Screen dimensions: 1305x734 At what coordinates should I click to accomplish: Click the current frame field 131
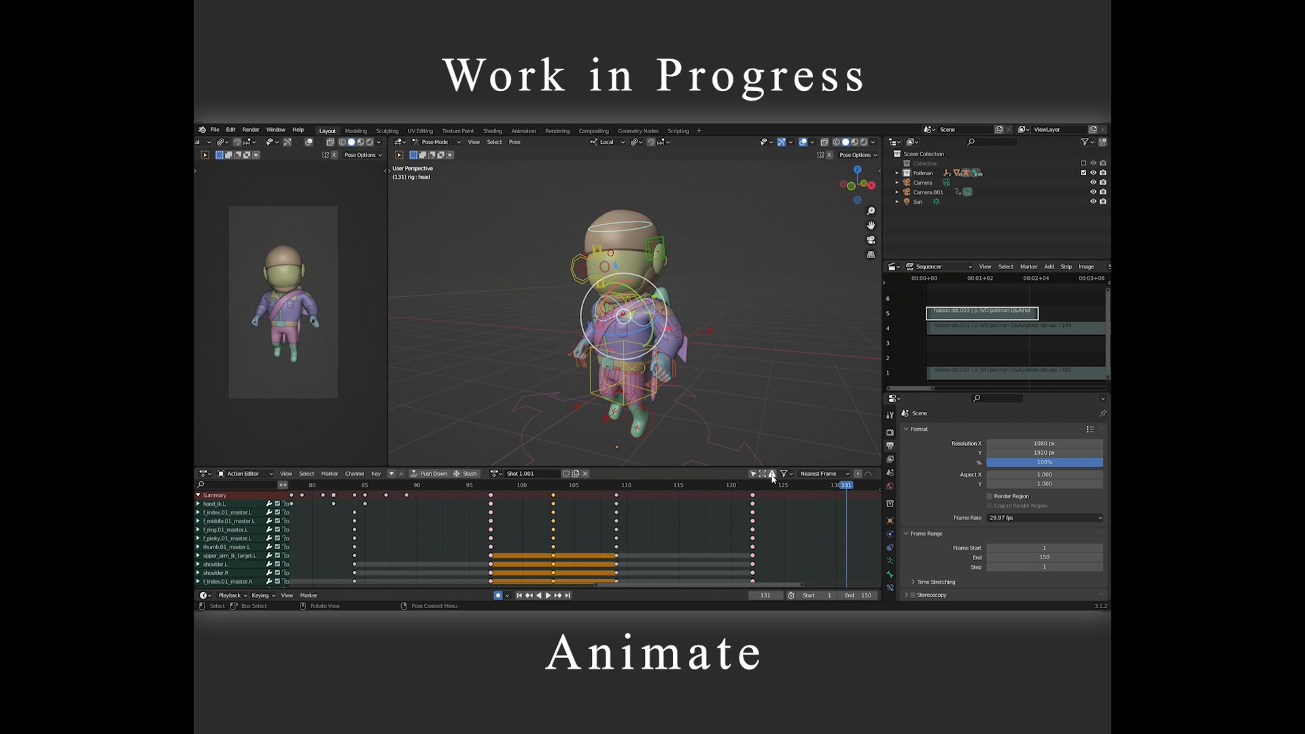point(765,595)
